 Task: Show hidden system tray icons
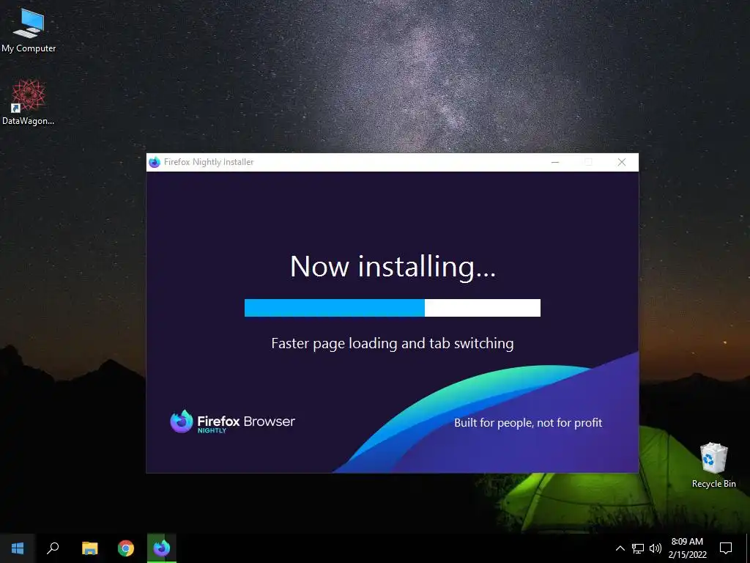[620, 548]
